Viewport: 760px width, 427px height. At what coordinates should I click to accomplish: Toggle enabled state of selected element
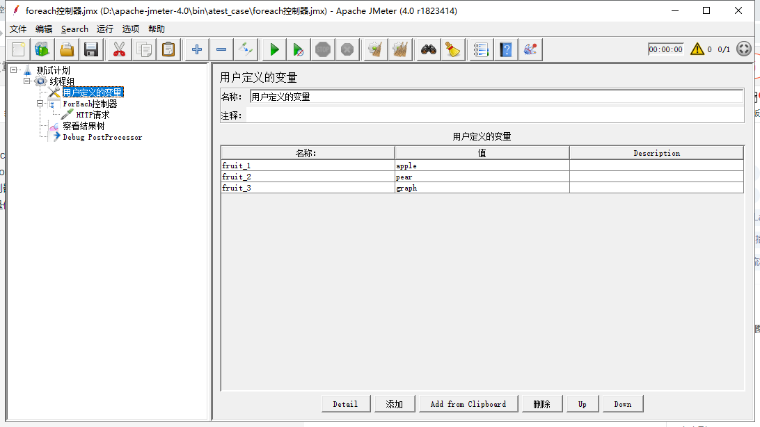tap(246, 49)
